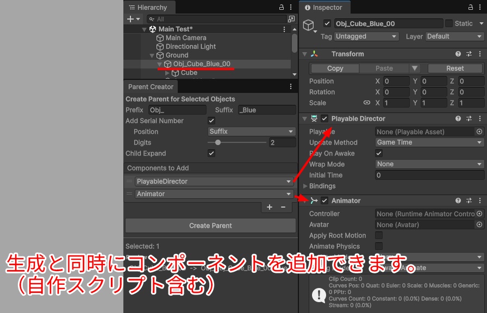Click the Suffix input field
The image size is (487, 313).
click(x=267, y=110)
